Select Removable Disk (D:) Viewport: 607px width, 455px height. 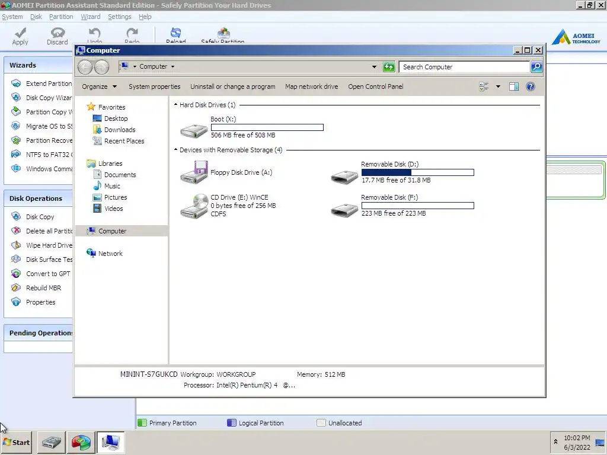coord(402,172)
